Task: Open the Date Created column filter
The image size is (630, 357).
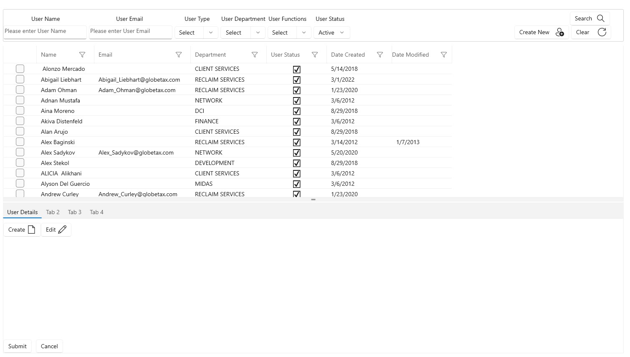Action: 380,55
